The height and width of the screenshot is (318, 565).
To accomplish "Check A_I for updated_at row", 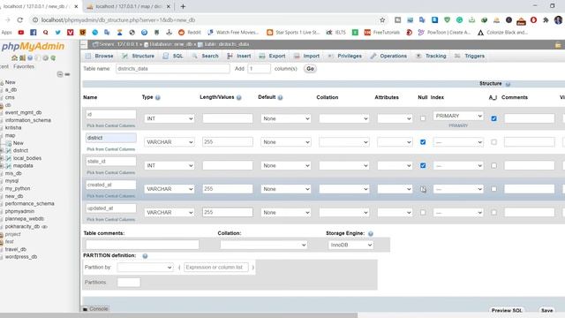I will (x=493, y=212).
